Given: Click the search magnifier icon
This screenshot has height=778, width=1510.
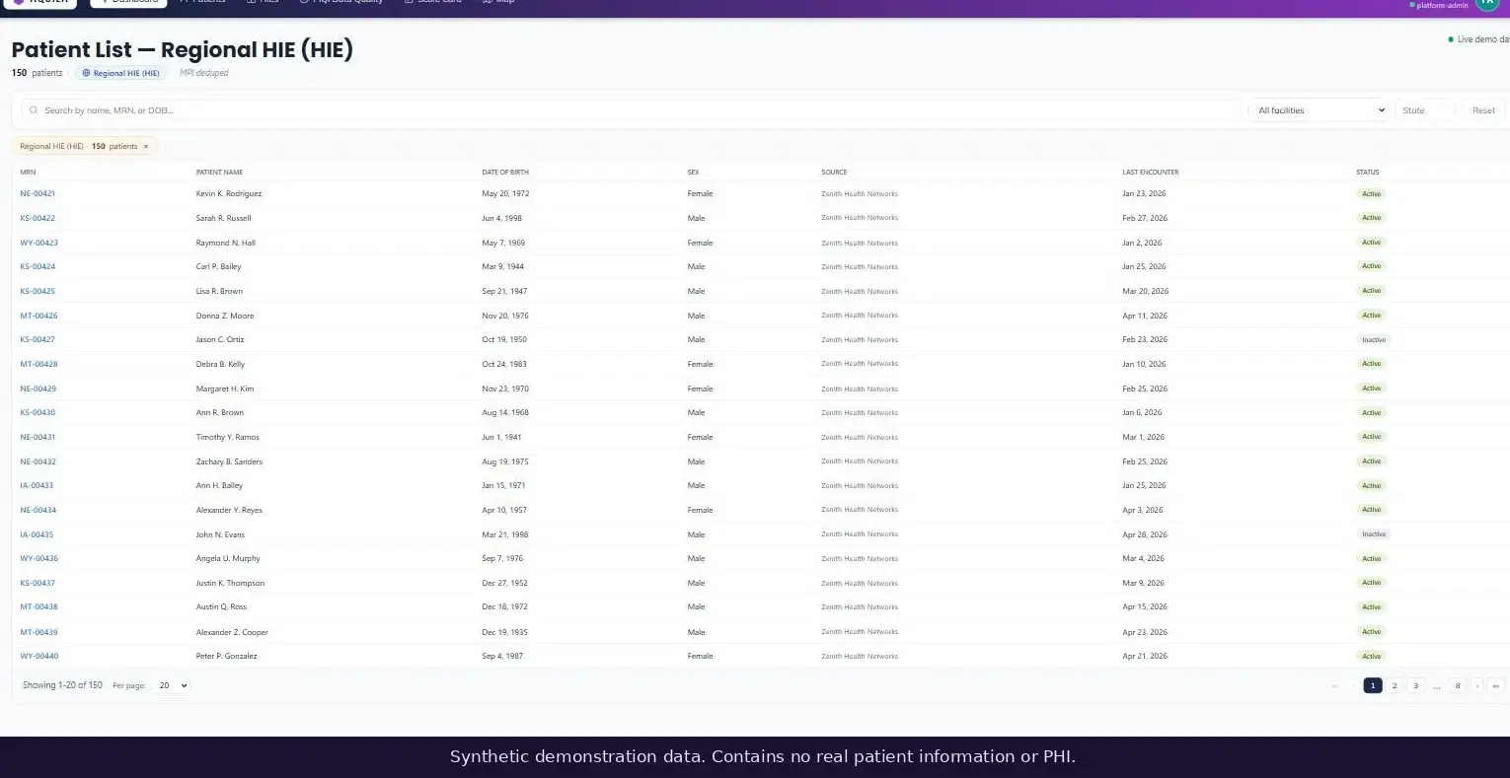Looking at the screenshot, I should coord(34,110).
